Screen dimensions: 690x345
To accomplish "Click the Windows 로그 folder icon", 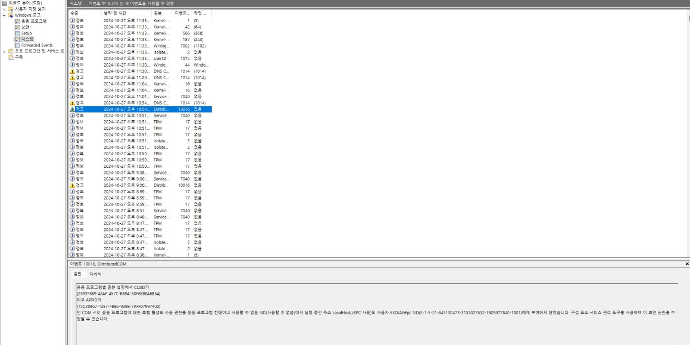I will pos(11,15).
